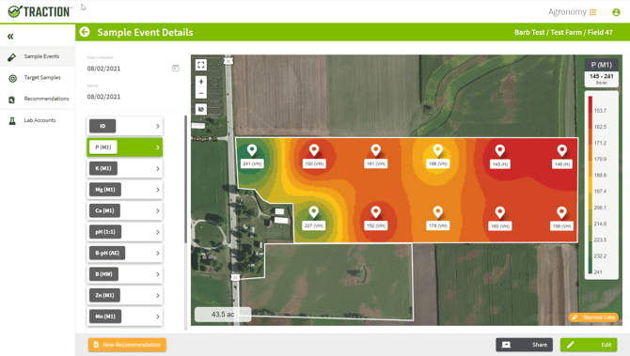Select the 160 (VH) sample pin
The width and height of the screenshot is (630, 356).
500,212
